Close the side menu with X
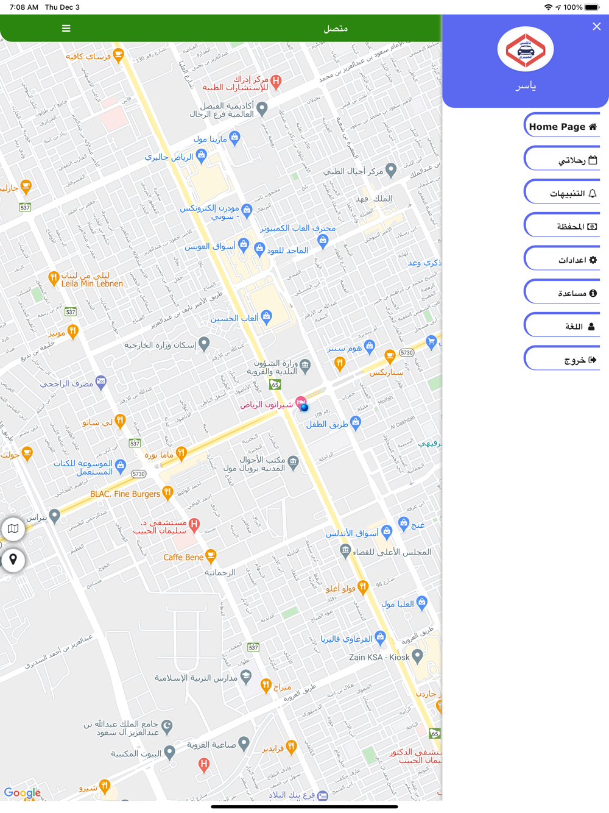Image resolution: width=609 pixels, height=813 pixels. coord(596,26)
